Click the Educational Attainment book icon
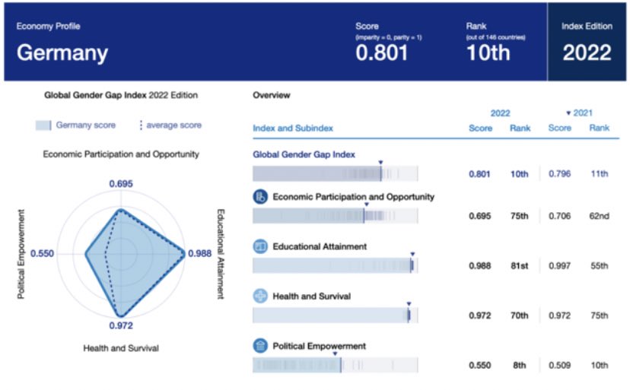The image size is (630, 390). [260, 246]
